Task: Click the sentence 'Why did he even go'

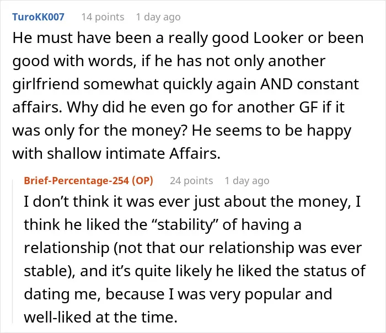Action: (x=205, y=108)
